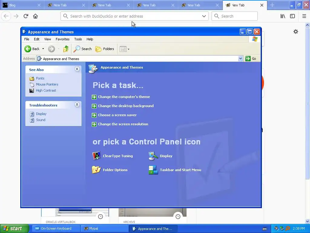Click the disabled Forward arrow in Explorer
The width and height of the screenshot is (310, 233).
(x=51, y=49)
